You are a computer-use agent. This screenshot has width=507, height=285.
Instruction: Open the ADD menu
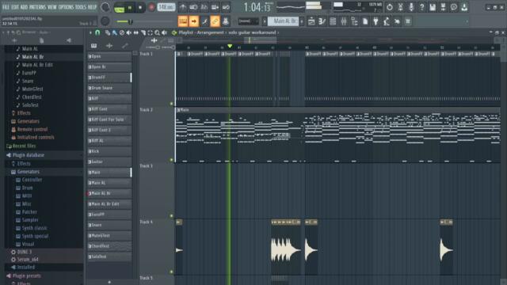pyautogui.click(x=24, y=7)
